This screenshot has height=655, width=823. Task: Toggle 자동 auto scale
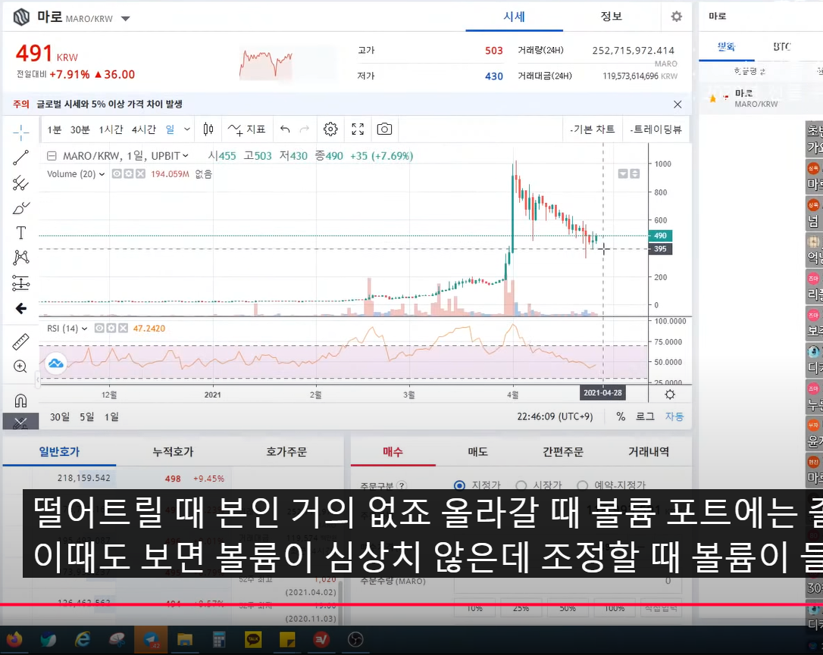(674, 416)
